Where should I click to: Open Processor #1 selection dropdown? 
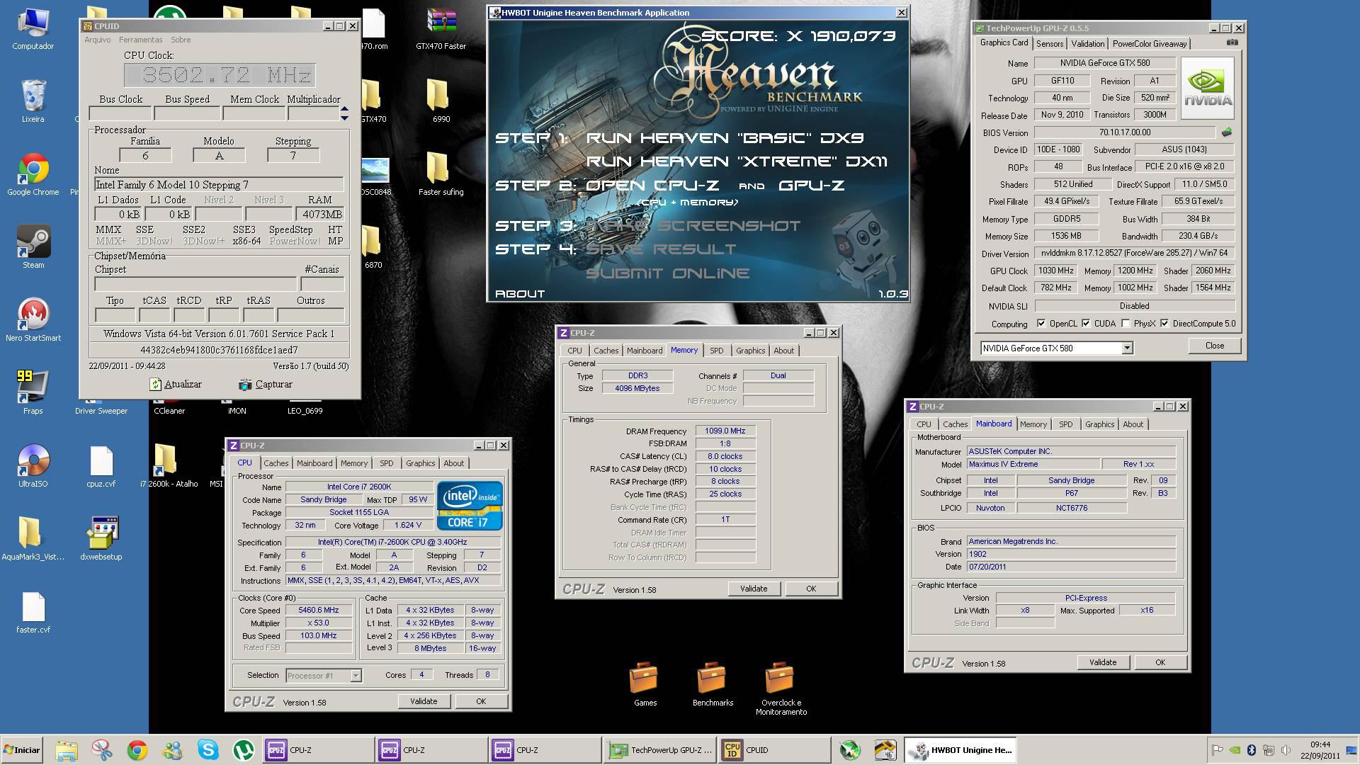[356, 676]
